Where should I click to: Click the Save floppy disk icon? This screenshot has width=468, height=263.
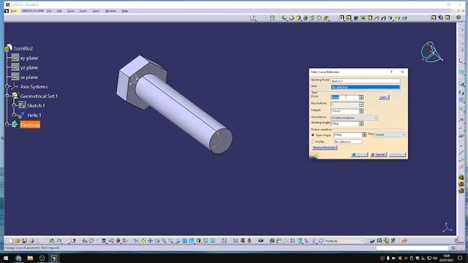(x=24, y=240)
